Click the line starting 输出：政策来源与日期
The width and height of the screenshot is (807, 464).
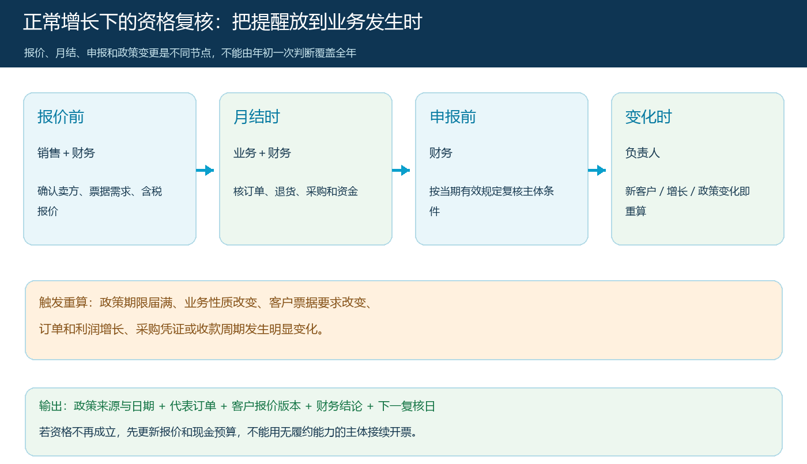(x=237, y=406)
